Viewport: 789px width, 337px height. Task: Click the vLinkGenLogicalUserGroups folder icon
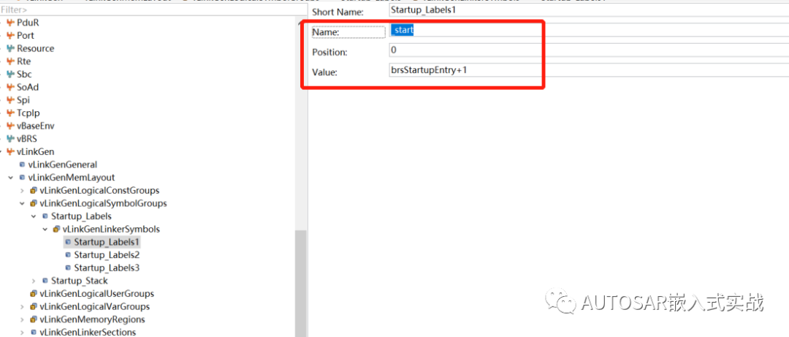click(x=33, y=294)
